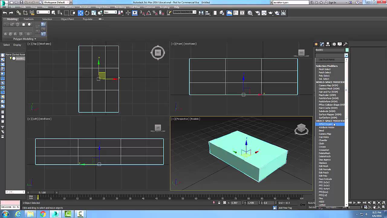This screenshot has height=218, width=387.
Task: Toggle the Window/Crossing selection icon
Action: tap(73, 13)
